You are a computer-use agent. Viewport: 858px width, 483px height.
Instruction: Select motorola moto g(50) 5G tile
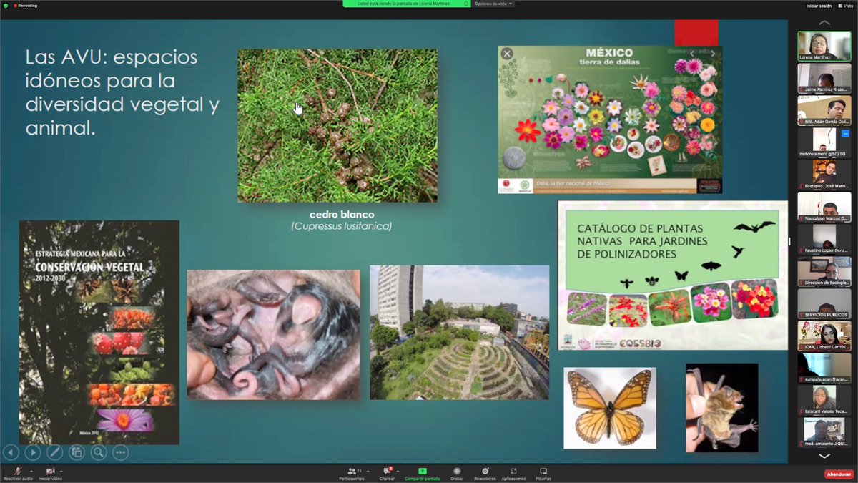(824, 142)
